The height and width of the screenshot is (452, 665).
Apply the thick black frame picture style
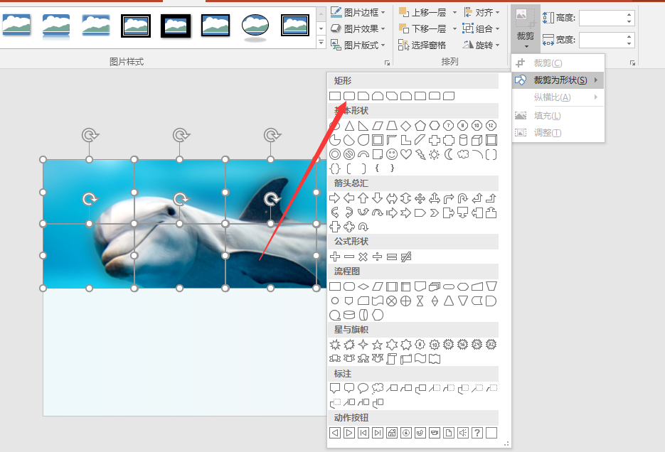coord(176,26)
